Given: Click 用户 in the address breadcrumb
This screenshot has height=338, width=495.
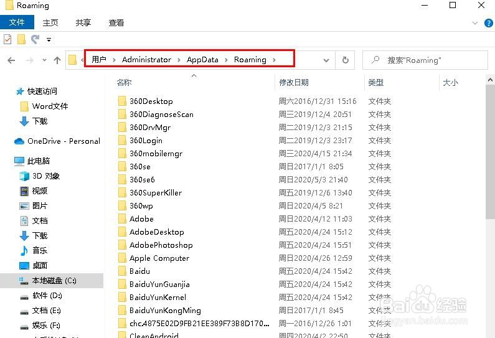Looking at the screenshot, I should click(99, 59).
